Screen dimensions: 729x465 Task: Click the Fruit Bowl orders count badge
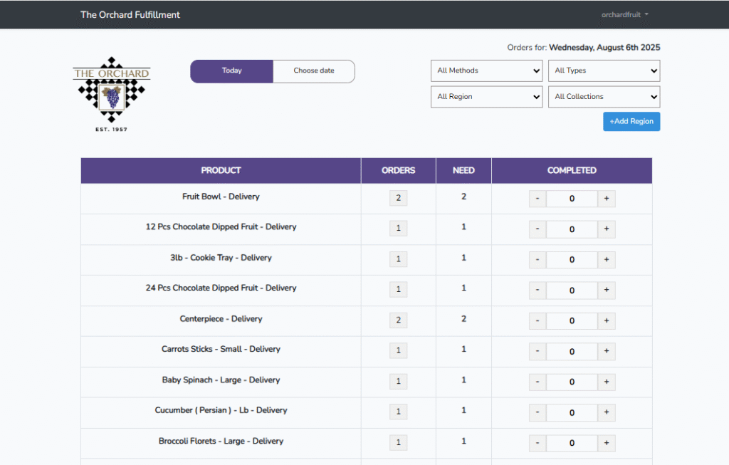(x=398, y=199)
